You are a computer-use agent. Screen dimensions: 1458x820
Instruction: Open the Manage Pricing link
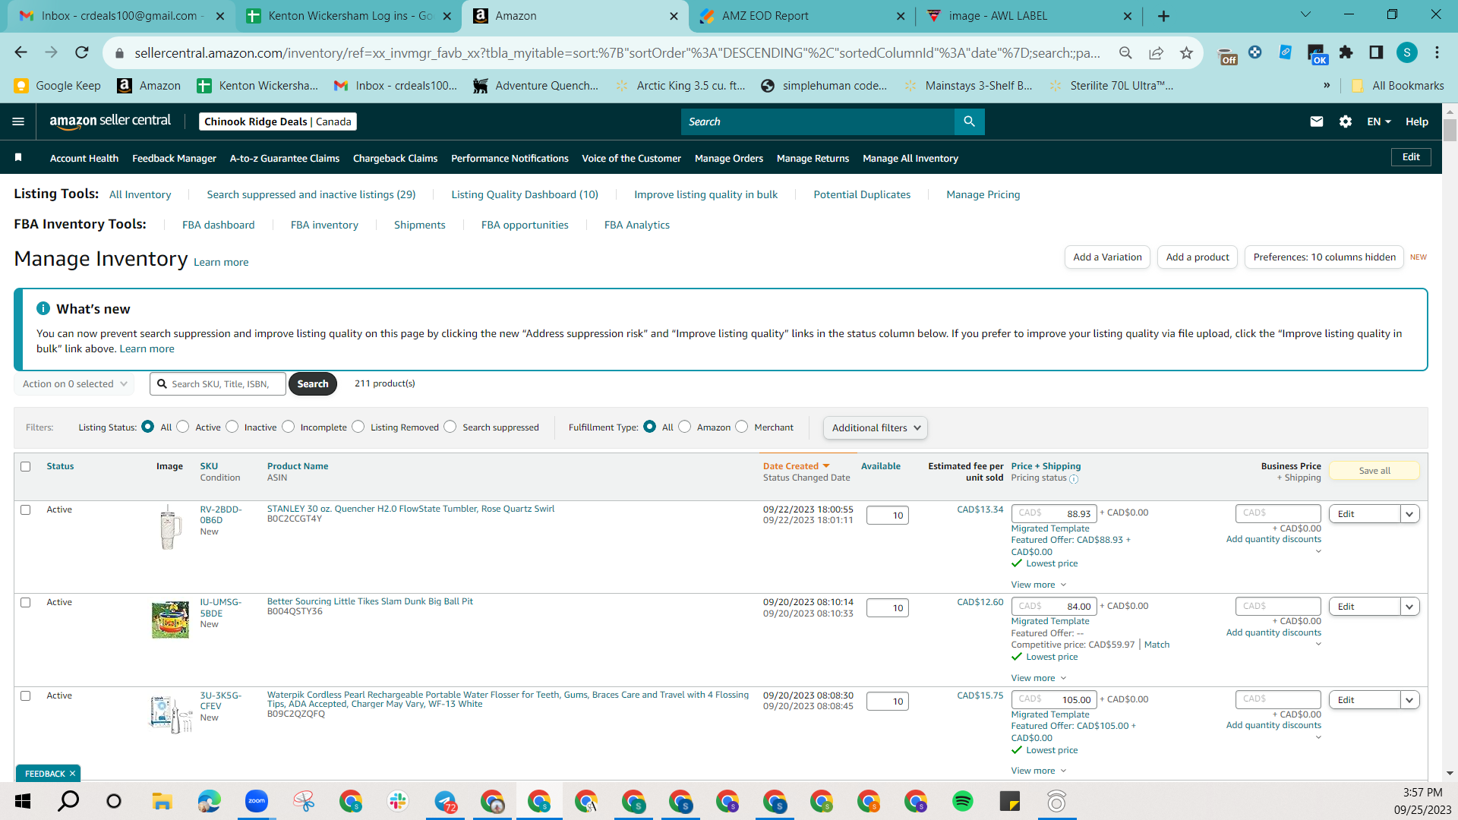pos(983,195)
